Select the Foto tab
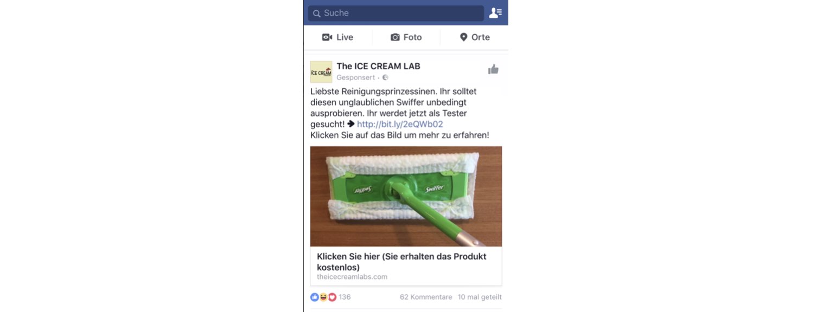Image resolution: width=836 pixels, height=312 pixels. coord(406,37)
